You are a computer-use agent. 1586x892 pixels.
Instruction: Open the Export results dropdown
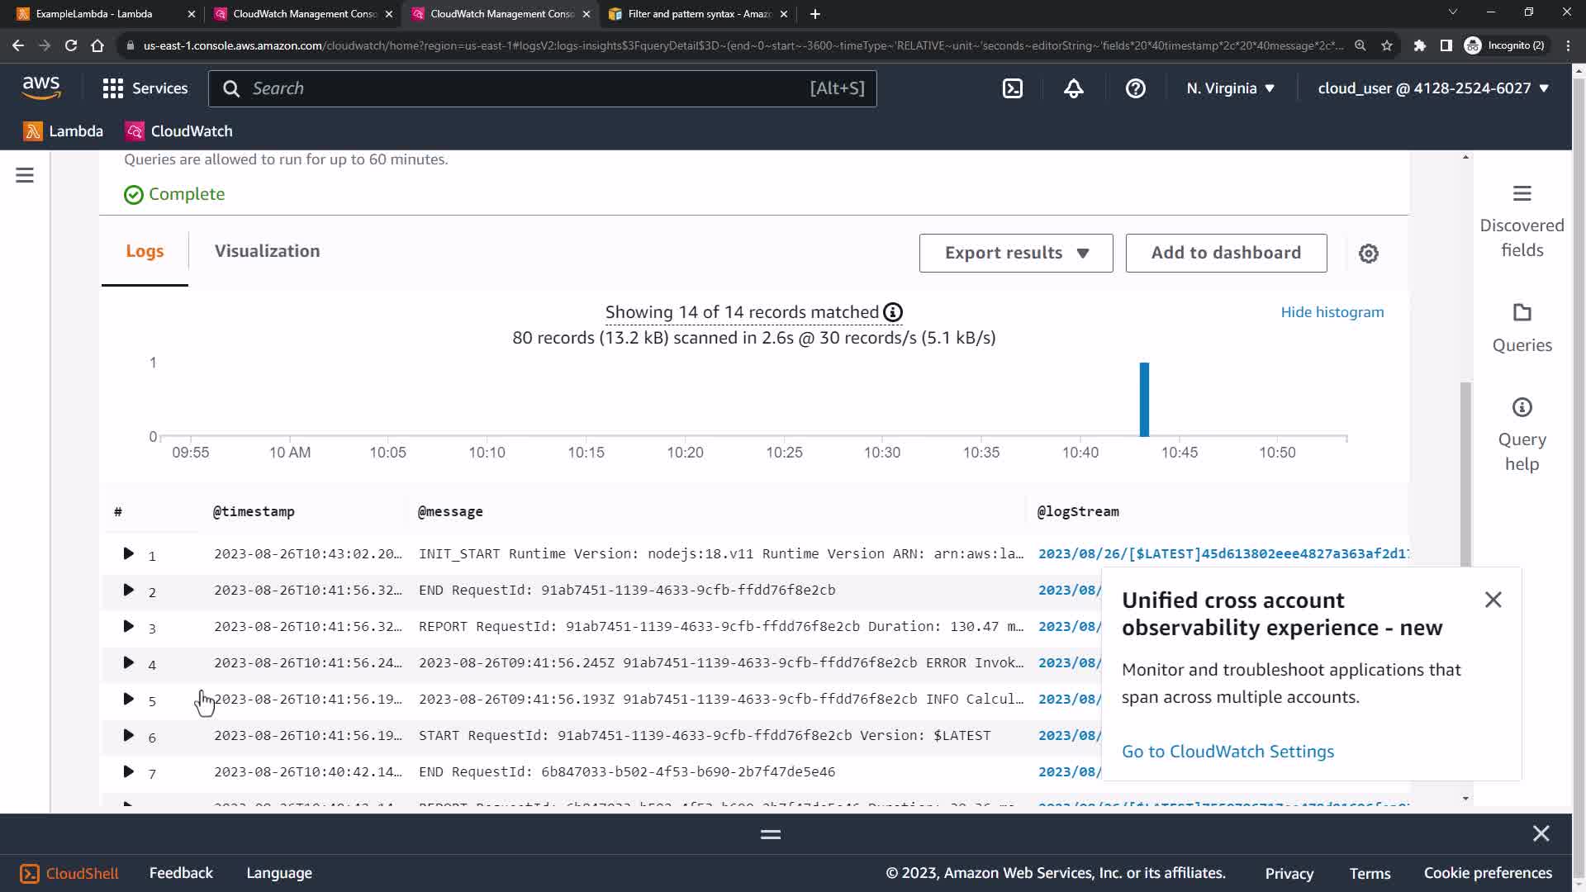(1015, 253)
